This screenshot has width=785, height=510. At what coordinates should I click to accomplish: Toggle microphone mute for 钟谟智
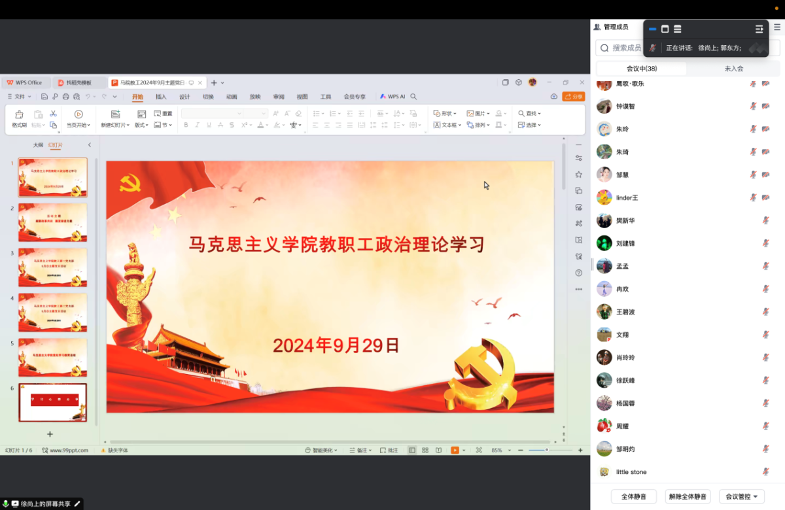(x=753, y=107)
